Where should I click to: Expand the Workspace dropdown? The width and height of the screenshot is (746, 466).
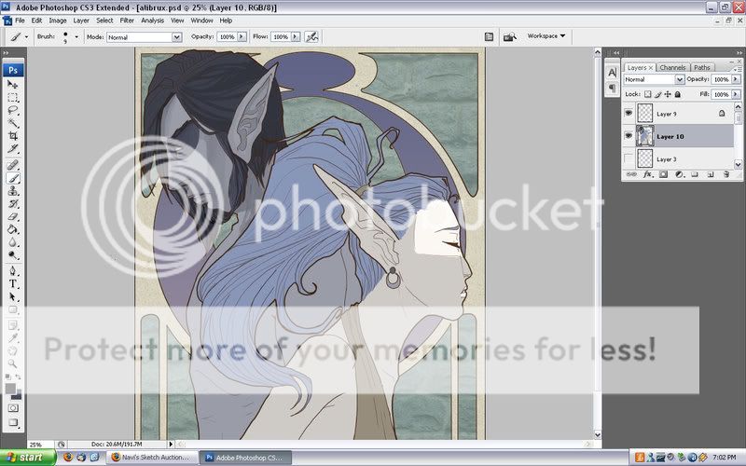pyautogui.click(x=546, y=36)
